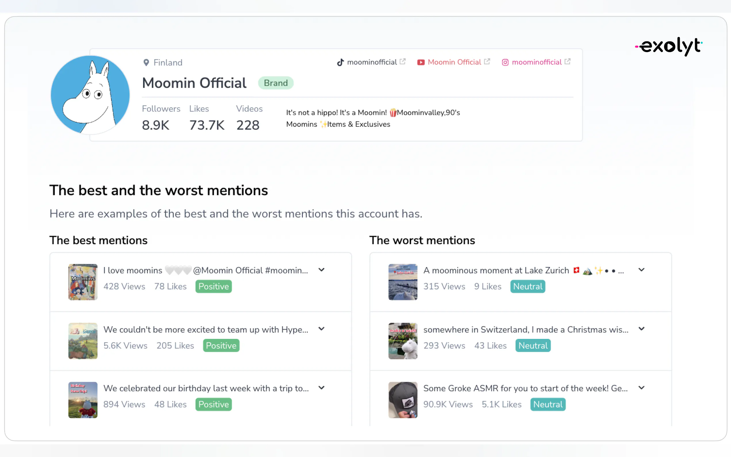Open the Lake Zurich video thumbnail
This screenshot has height=457, width=731.
(x=403, y=282)
